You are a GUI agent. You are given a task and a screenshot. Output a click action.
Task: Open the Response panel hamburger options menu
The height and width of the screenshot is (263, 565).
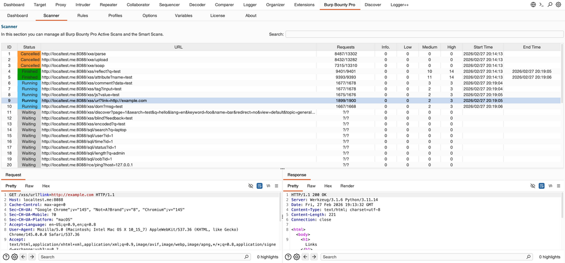point(558,186)
